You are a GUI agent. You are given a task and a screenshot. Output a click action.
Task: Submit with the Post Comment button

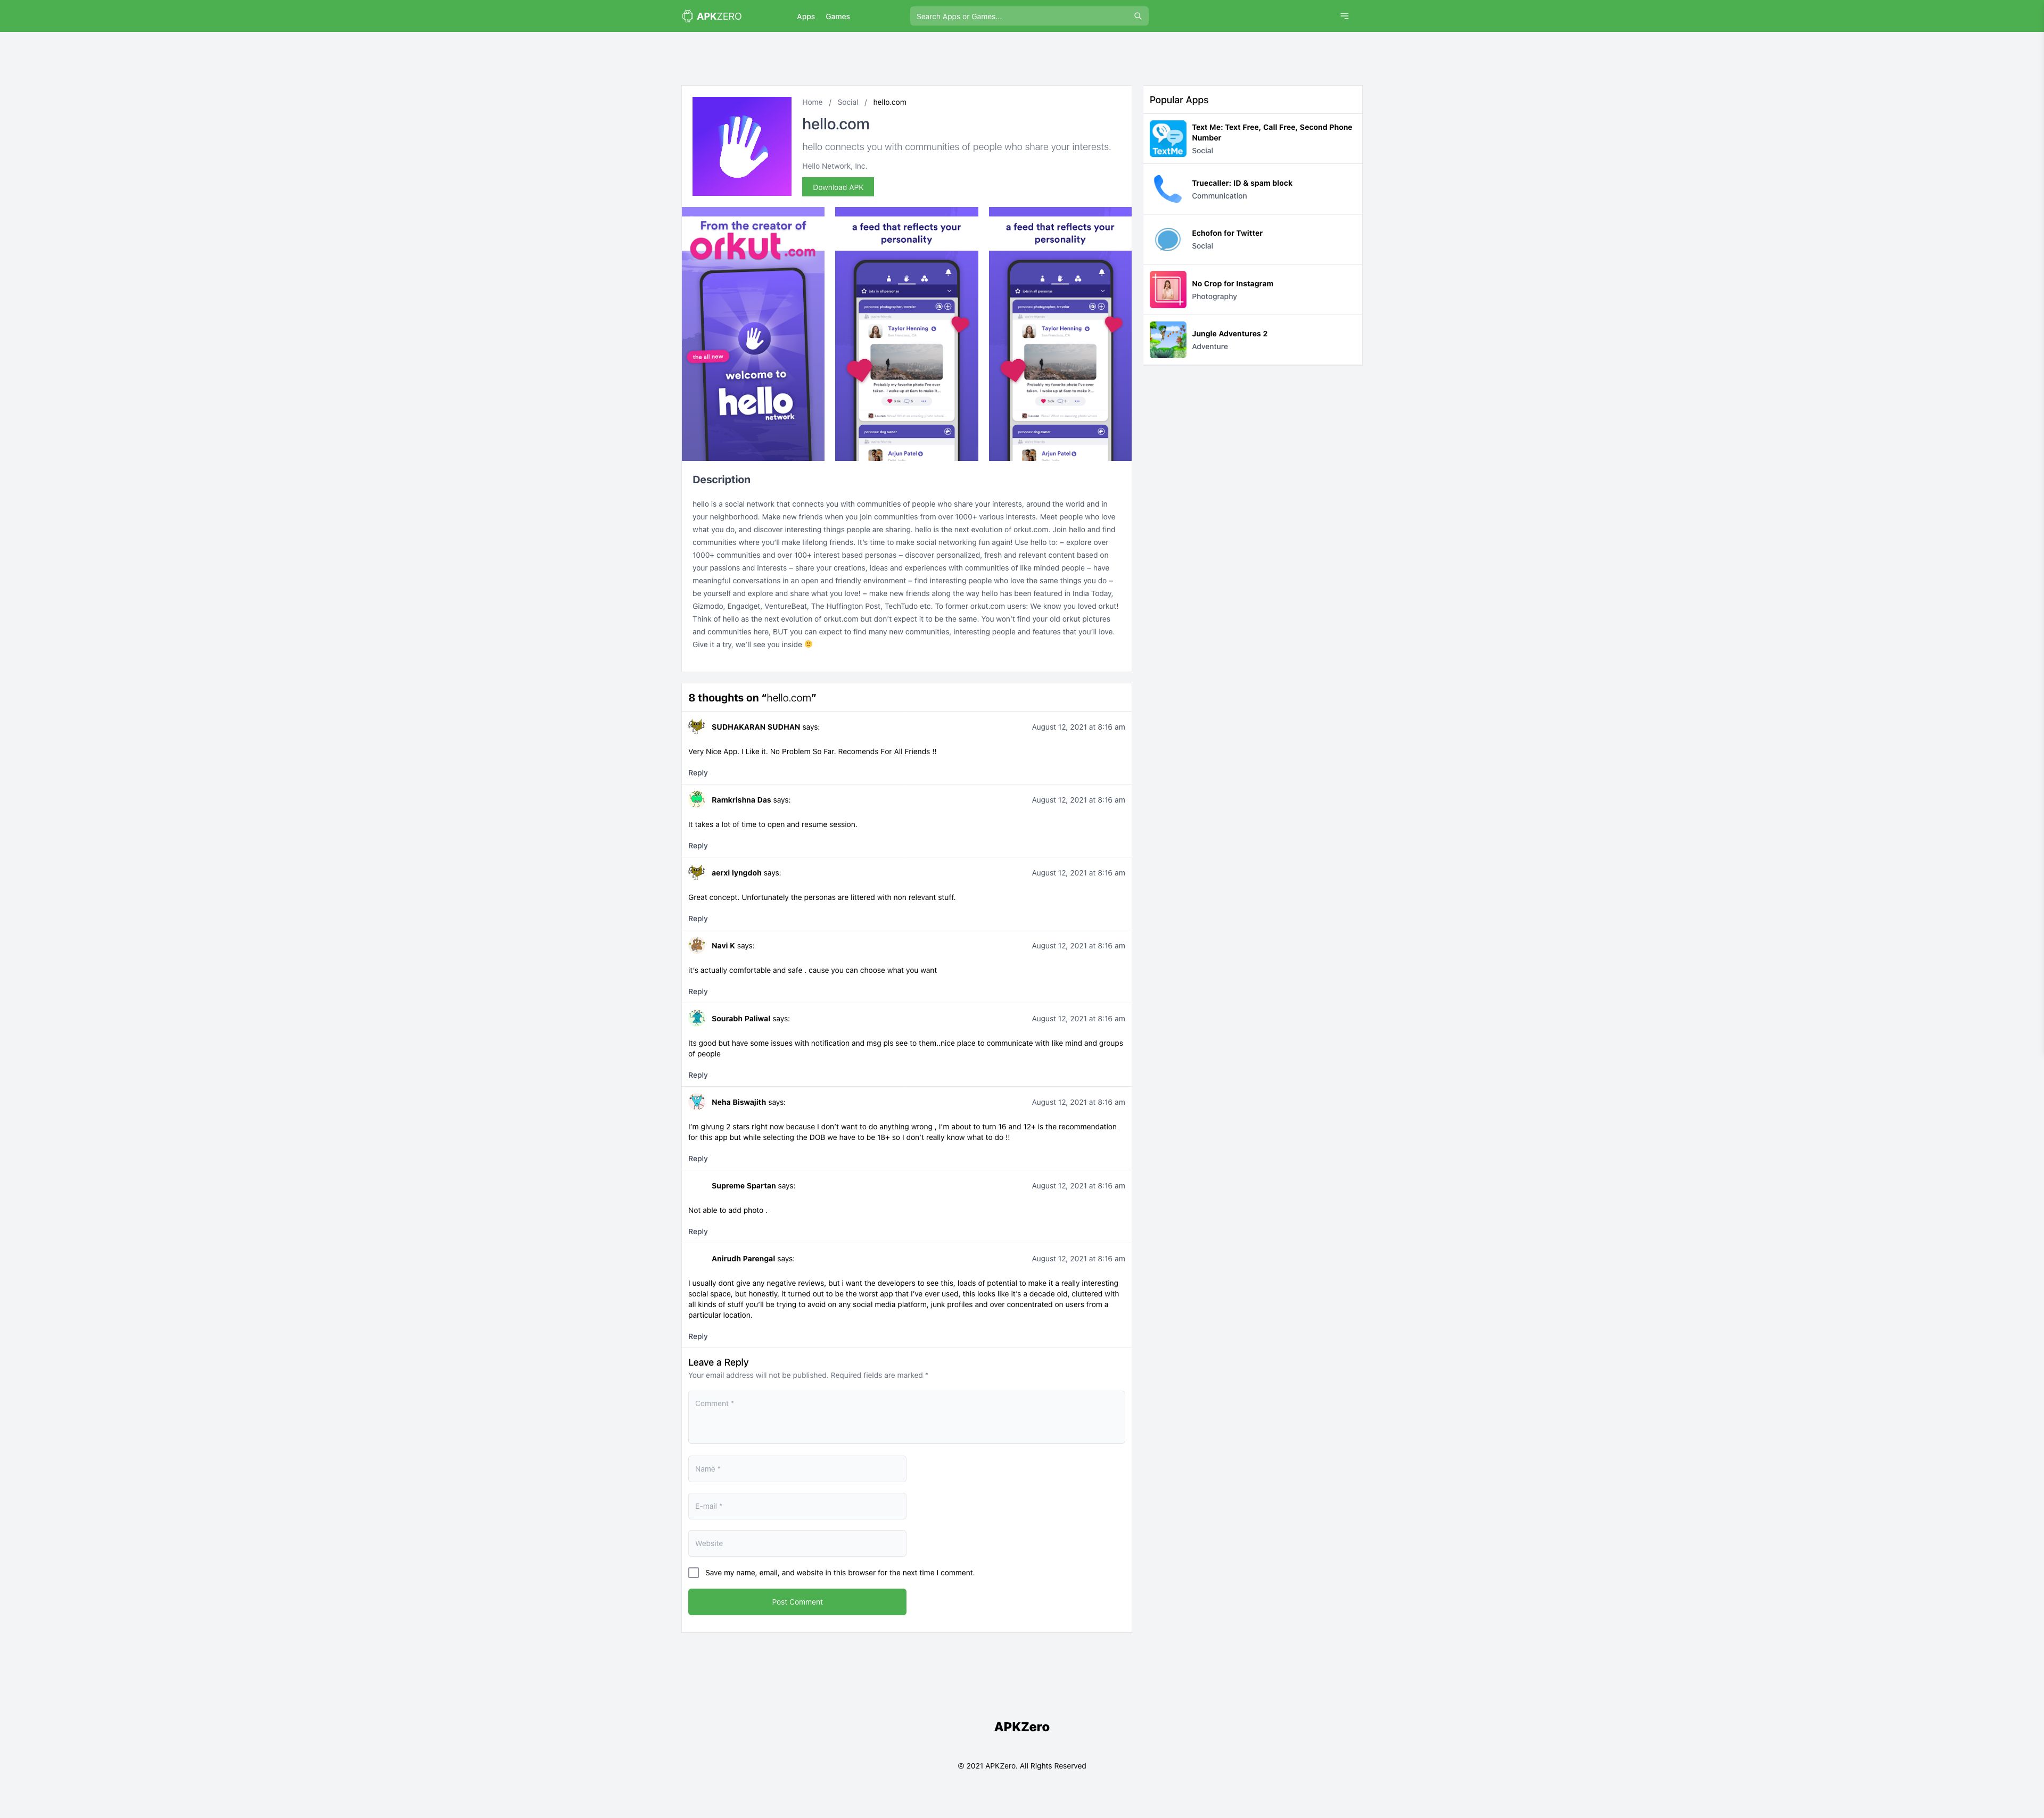pos(797,1602)
